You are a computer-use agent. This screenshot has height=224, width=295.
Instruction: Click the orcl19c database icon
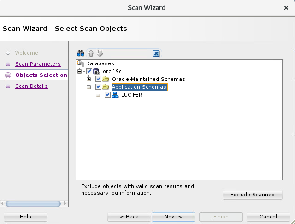point(97,71)
